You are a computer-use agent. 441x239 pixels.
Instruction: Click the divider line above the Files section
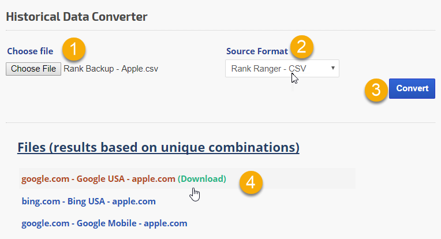(x=220, y=122)
